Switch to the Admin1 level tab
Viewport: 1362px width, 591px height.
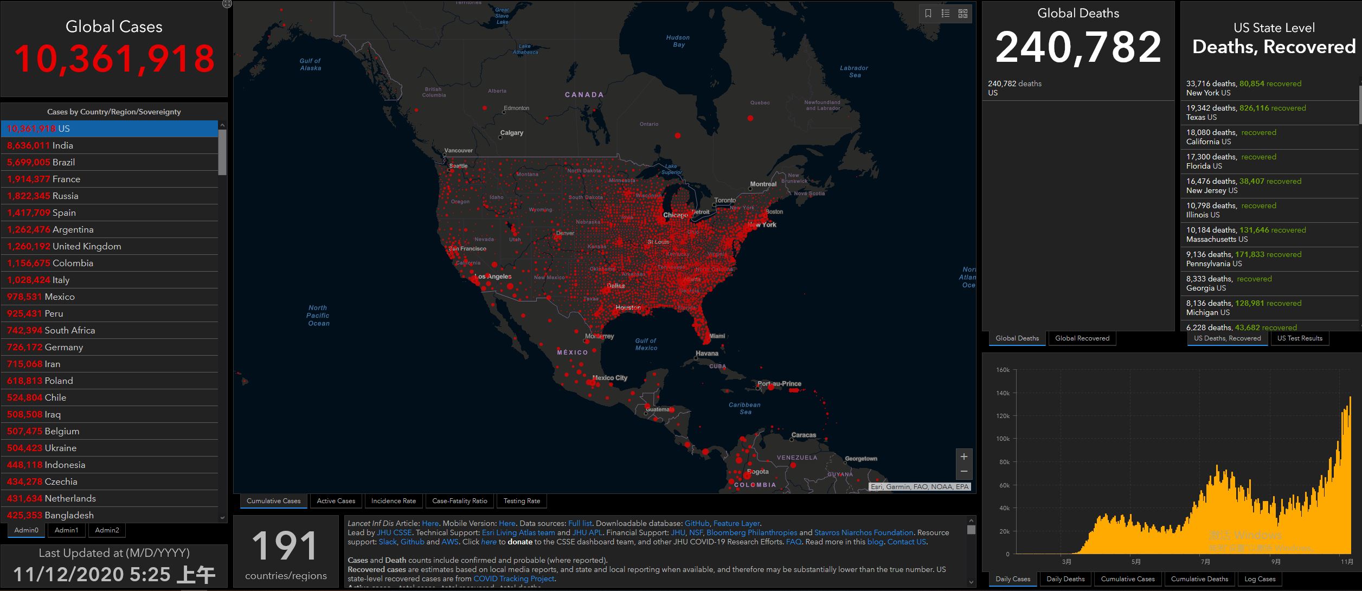pos(66,530)
